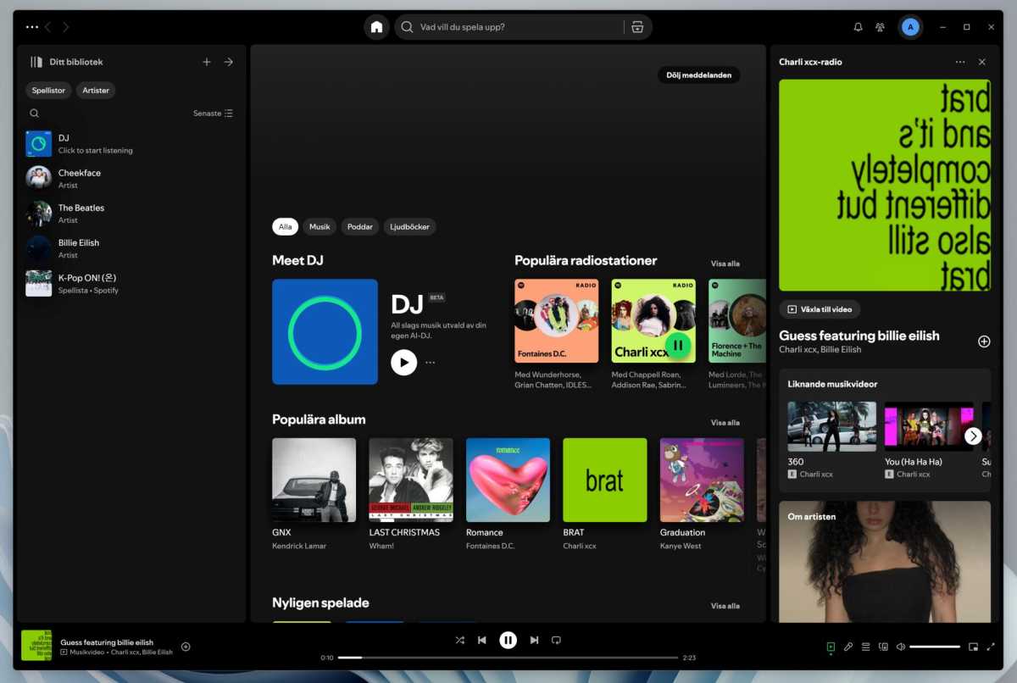The width and height of the screenshot is (1017, 683).
Task: Click Visa alla next to Populära radiostationer
Action: pyautogui.click(x=725, y=264)
